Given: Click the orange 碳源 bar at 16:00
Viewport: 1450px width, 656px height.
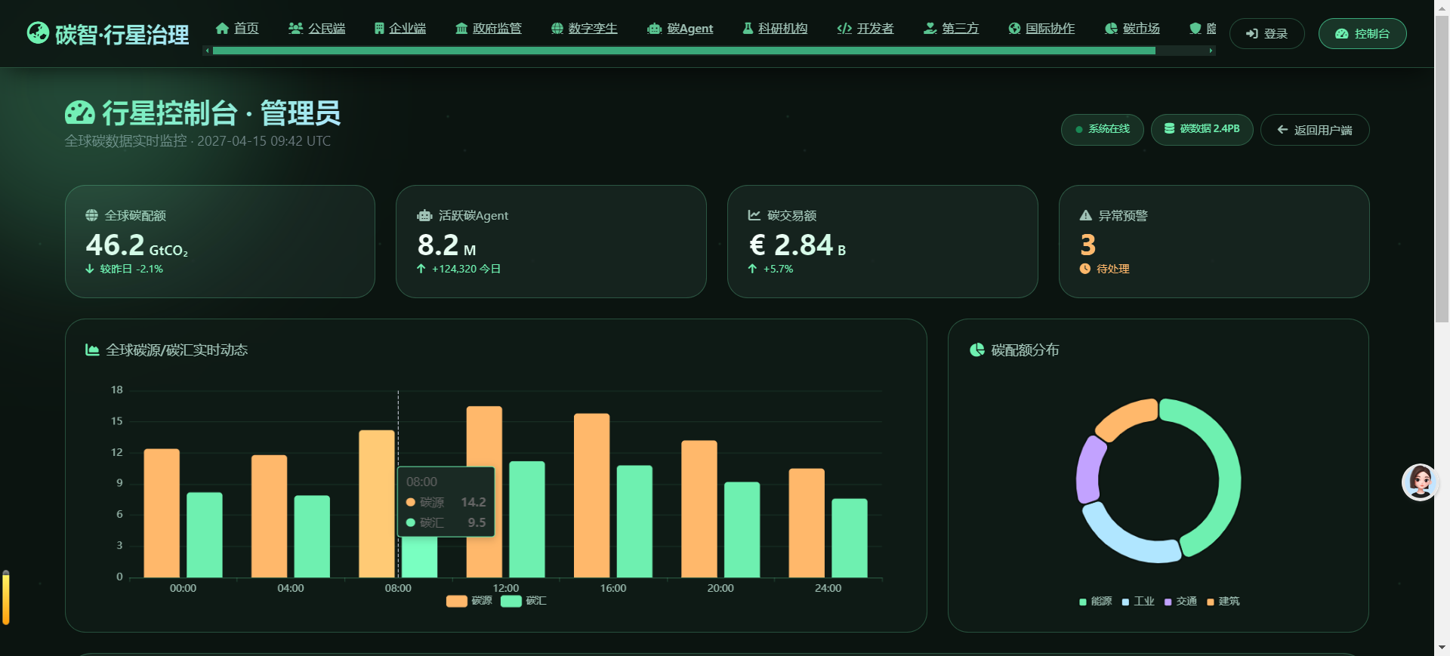Looking at the screenshot, I should (x=591, y=495).
